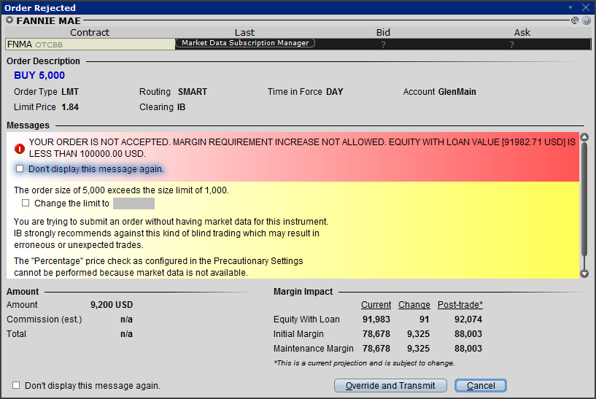The width and height of the screenshot is (596, 399).
Task: Click the Limit Price value 1.84
Action: coord(70,107)
